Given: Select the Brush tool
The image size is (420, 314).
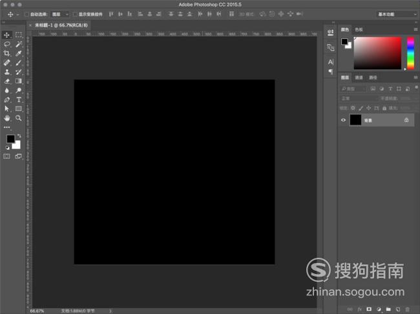Looking at the screenshot, I should 19,63.
